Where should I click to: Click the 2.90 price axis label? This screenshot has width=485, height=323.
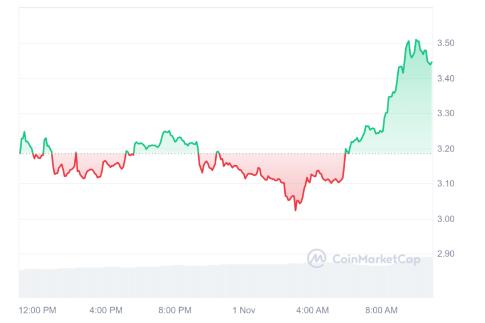446,254
